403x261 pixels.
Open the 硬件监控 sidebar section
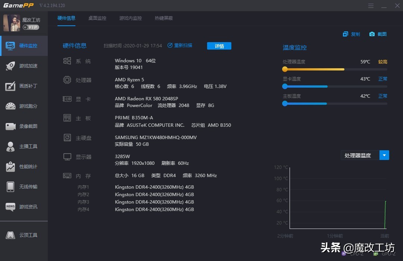coord(24,46)
